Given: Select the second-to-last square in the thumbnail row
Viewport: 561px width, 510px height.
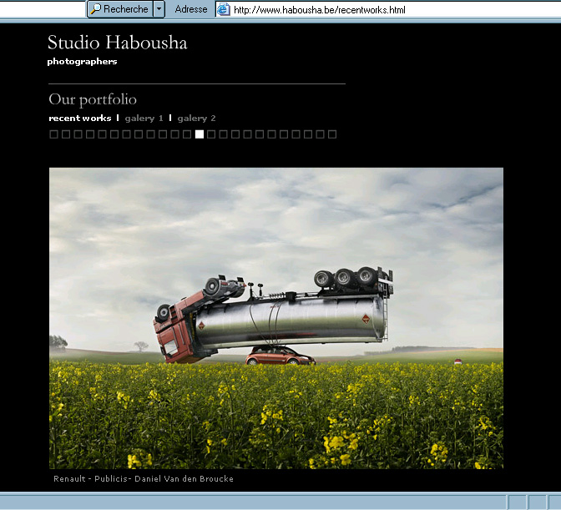Looking at the screenshot, I should 321,134.
